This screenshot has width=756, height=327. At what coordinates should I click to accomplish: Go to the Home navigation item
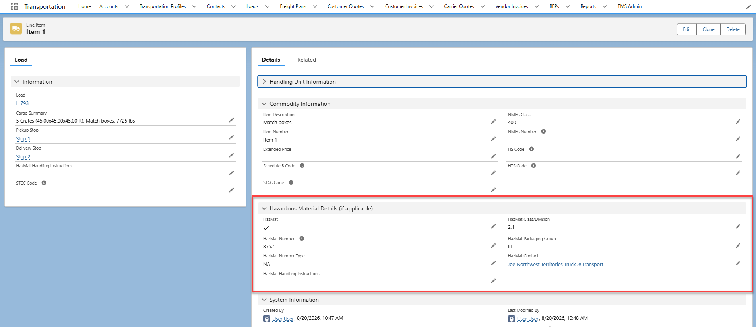(x=85, y=6)
